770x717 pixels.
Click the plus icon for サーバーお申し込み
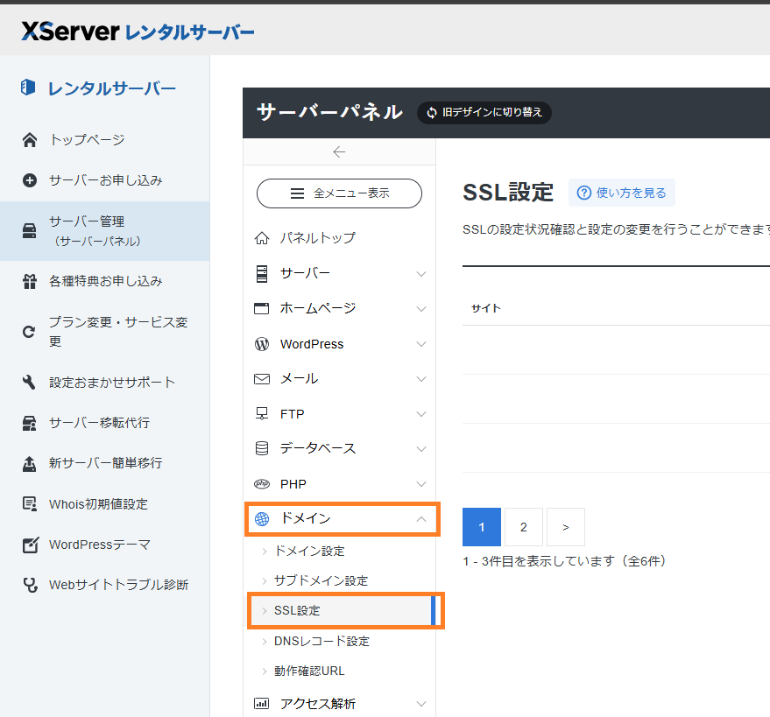[30, 180]
